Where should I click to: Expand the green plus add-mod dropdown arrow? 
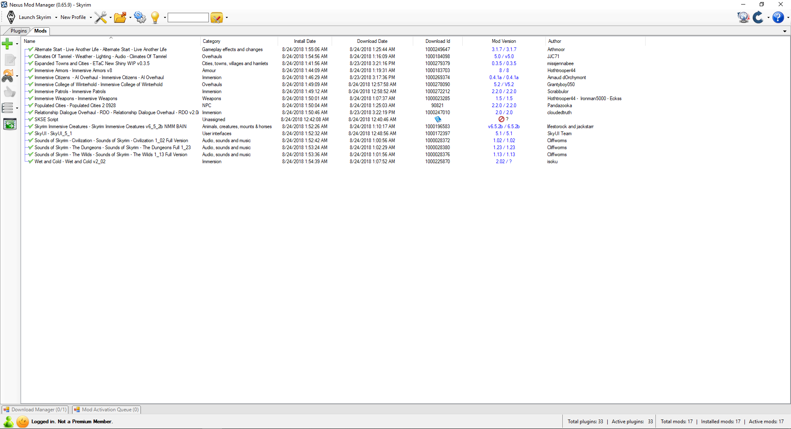17,44
